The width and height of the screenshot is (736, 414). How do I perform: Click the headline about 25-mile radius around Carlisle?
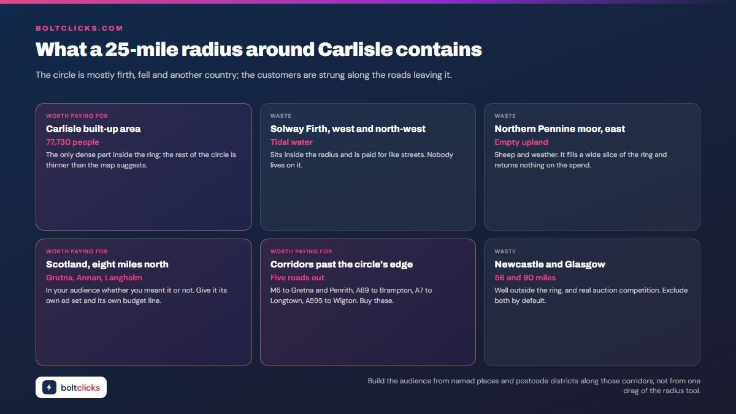coord(259,50)
